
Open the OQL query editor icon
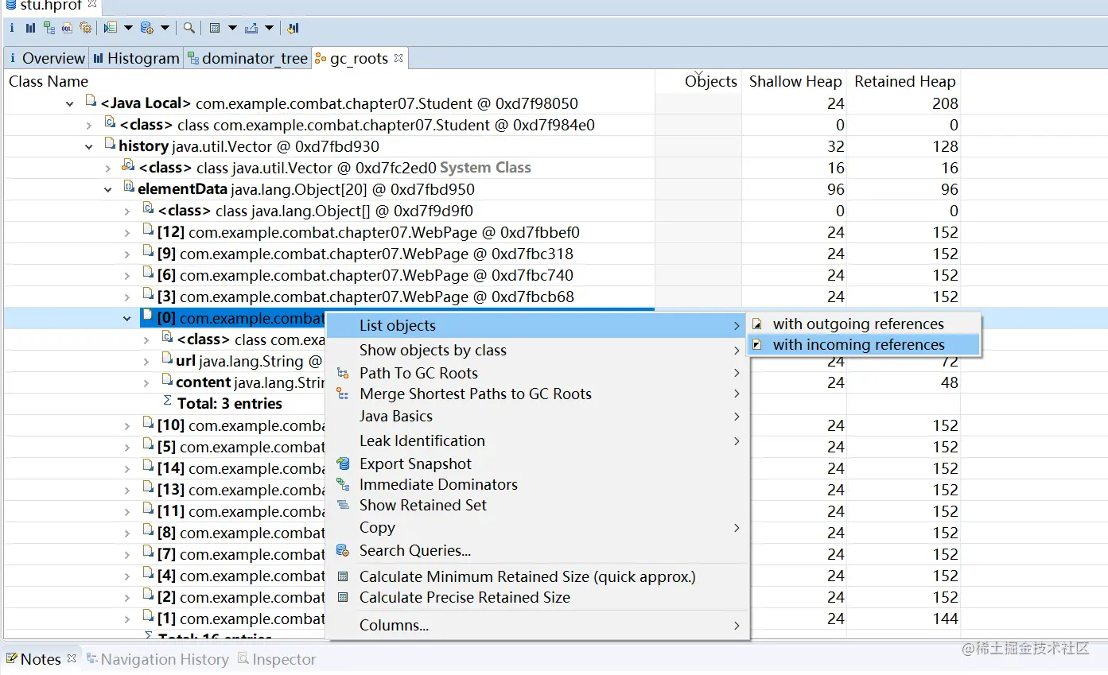[x=67, y=28]
